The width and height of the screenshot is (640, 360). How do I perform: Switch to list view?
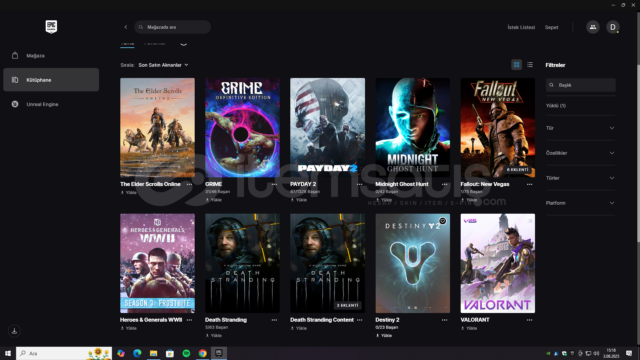[x=530, y=65]
